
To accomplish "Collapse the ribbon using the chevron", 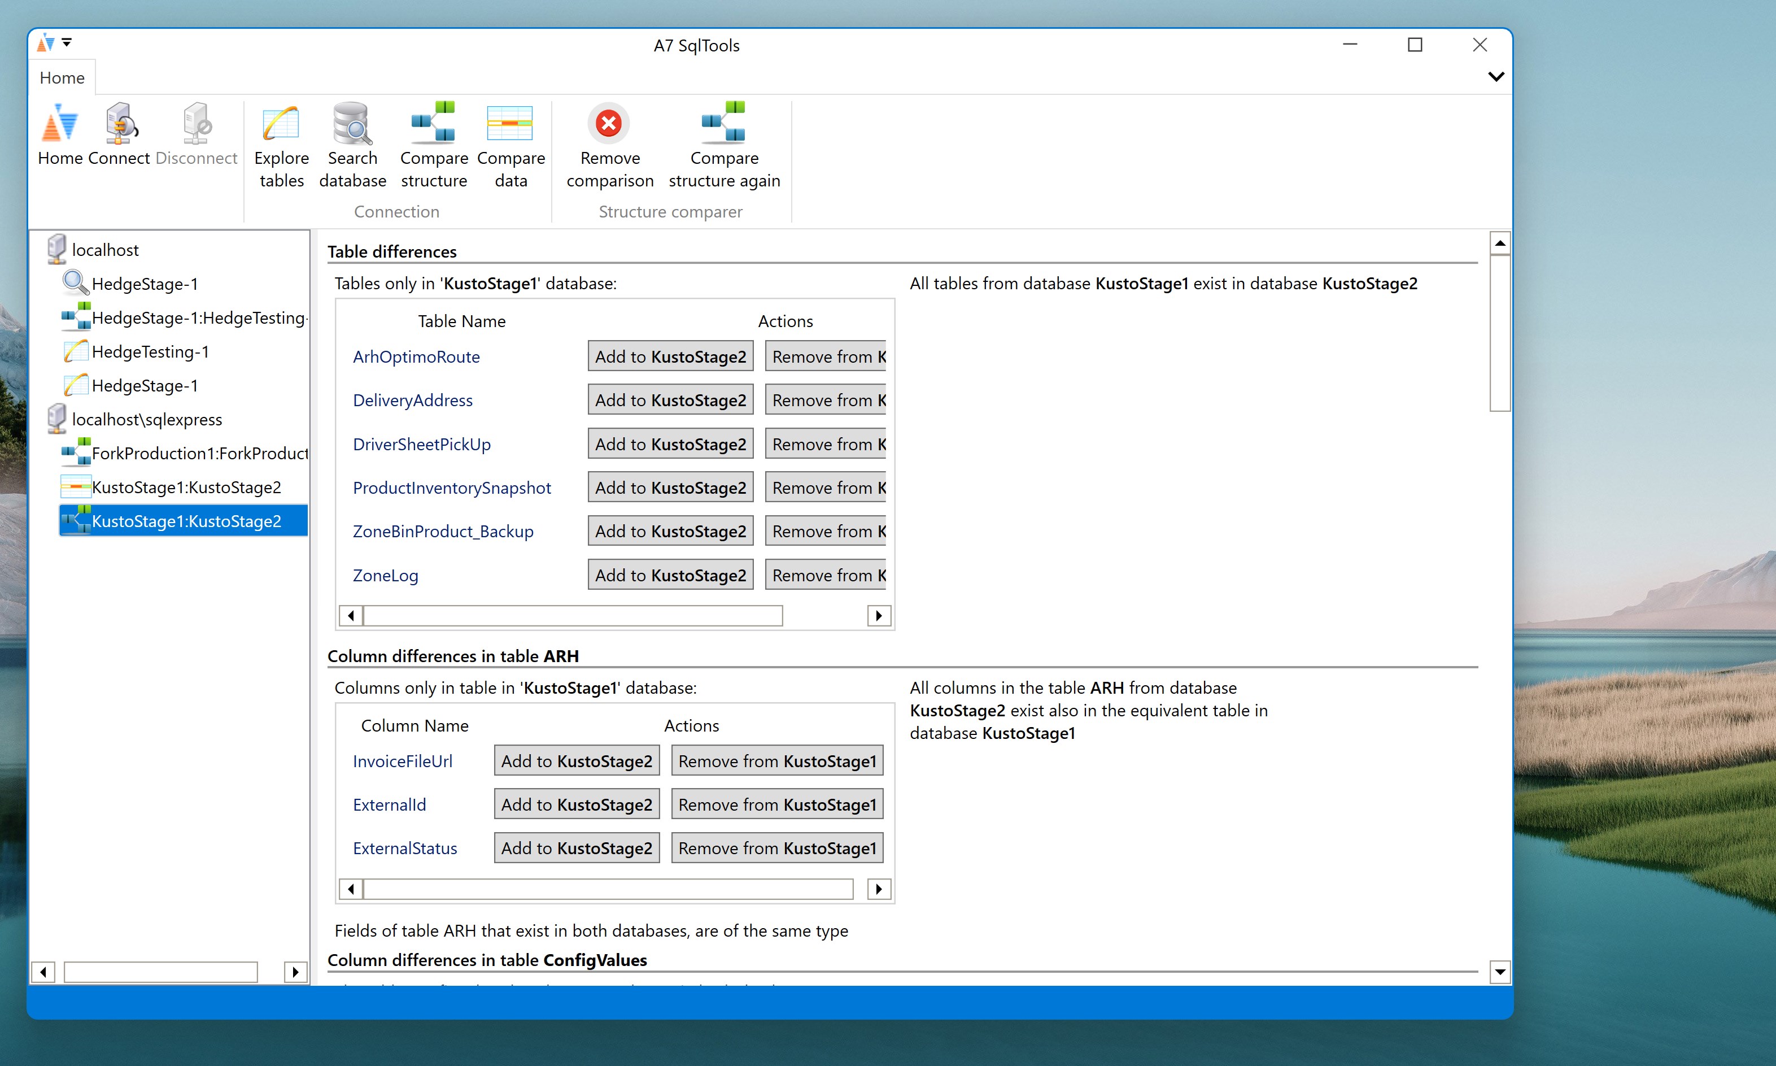I will tap(1496, 77).
